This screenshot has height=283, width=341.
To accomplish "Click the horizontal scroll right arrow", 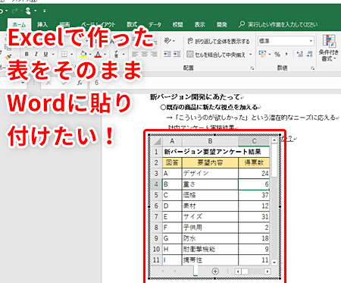I will [267, 272].
